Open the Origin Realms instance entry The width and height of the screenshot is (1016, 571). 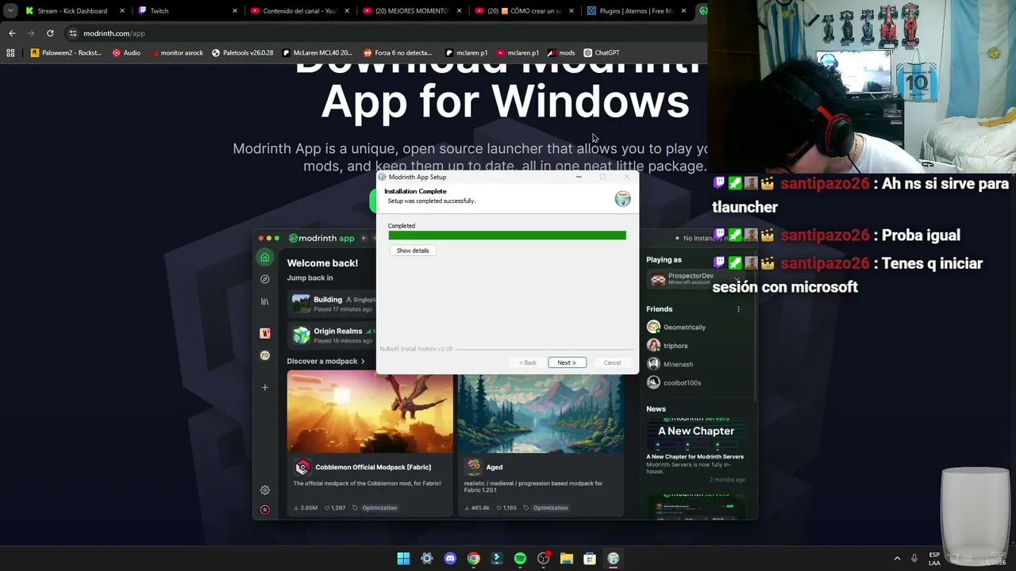[332, 335]
